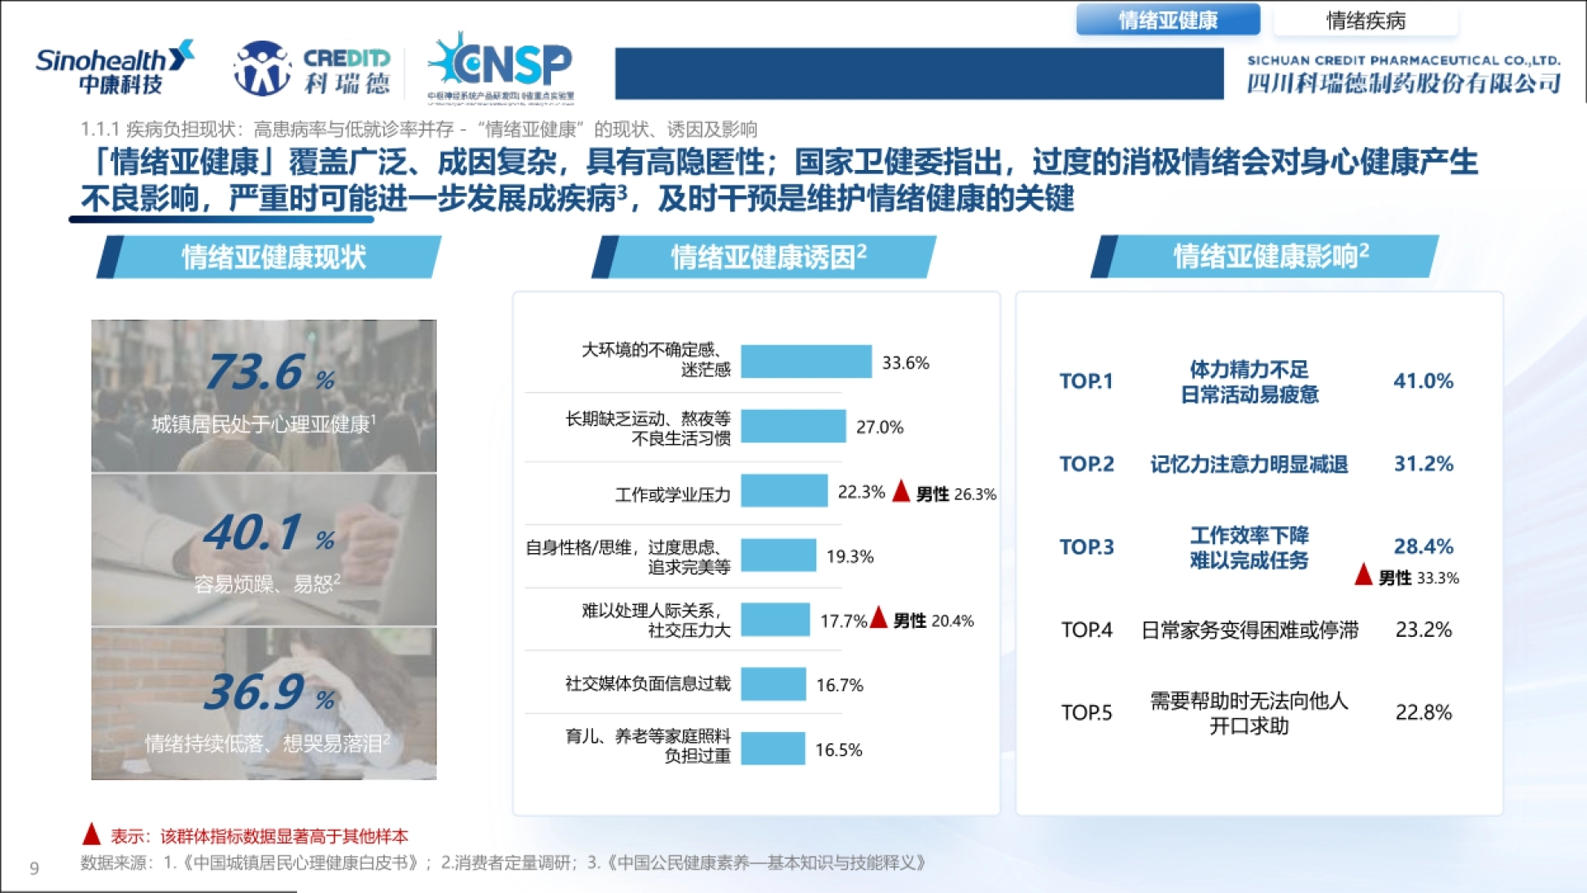Click the TOP.5 rank label
Image resolution: width=1587 pixels, height=893 pixels.
point(1086,712)
